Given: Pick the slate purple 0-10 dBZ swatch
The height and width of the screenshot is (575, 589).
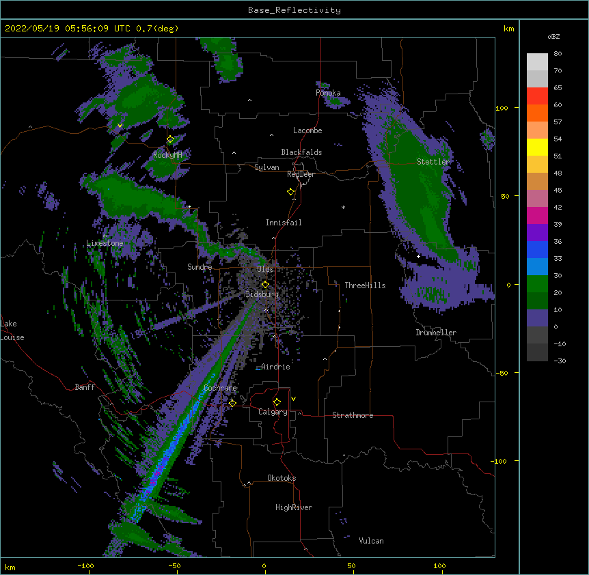Looking at the screenshot, I should [537, 318].
